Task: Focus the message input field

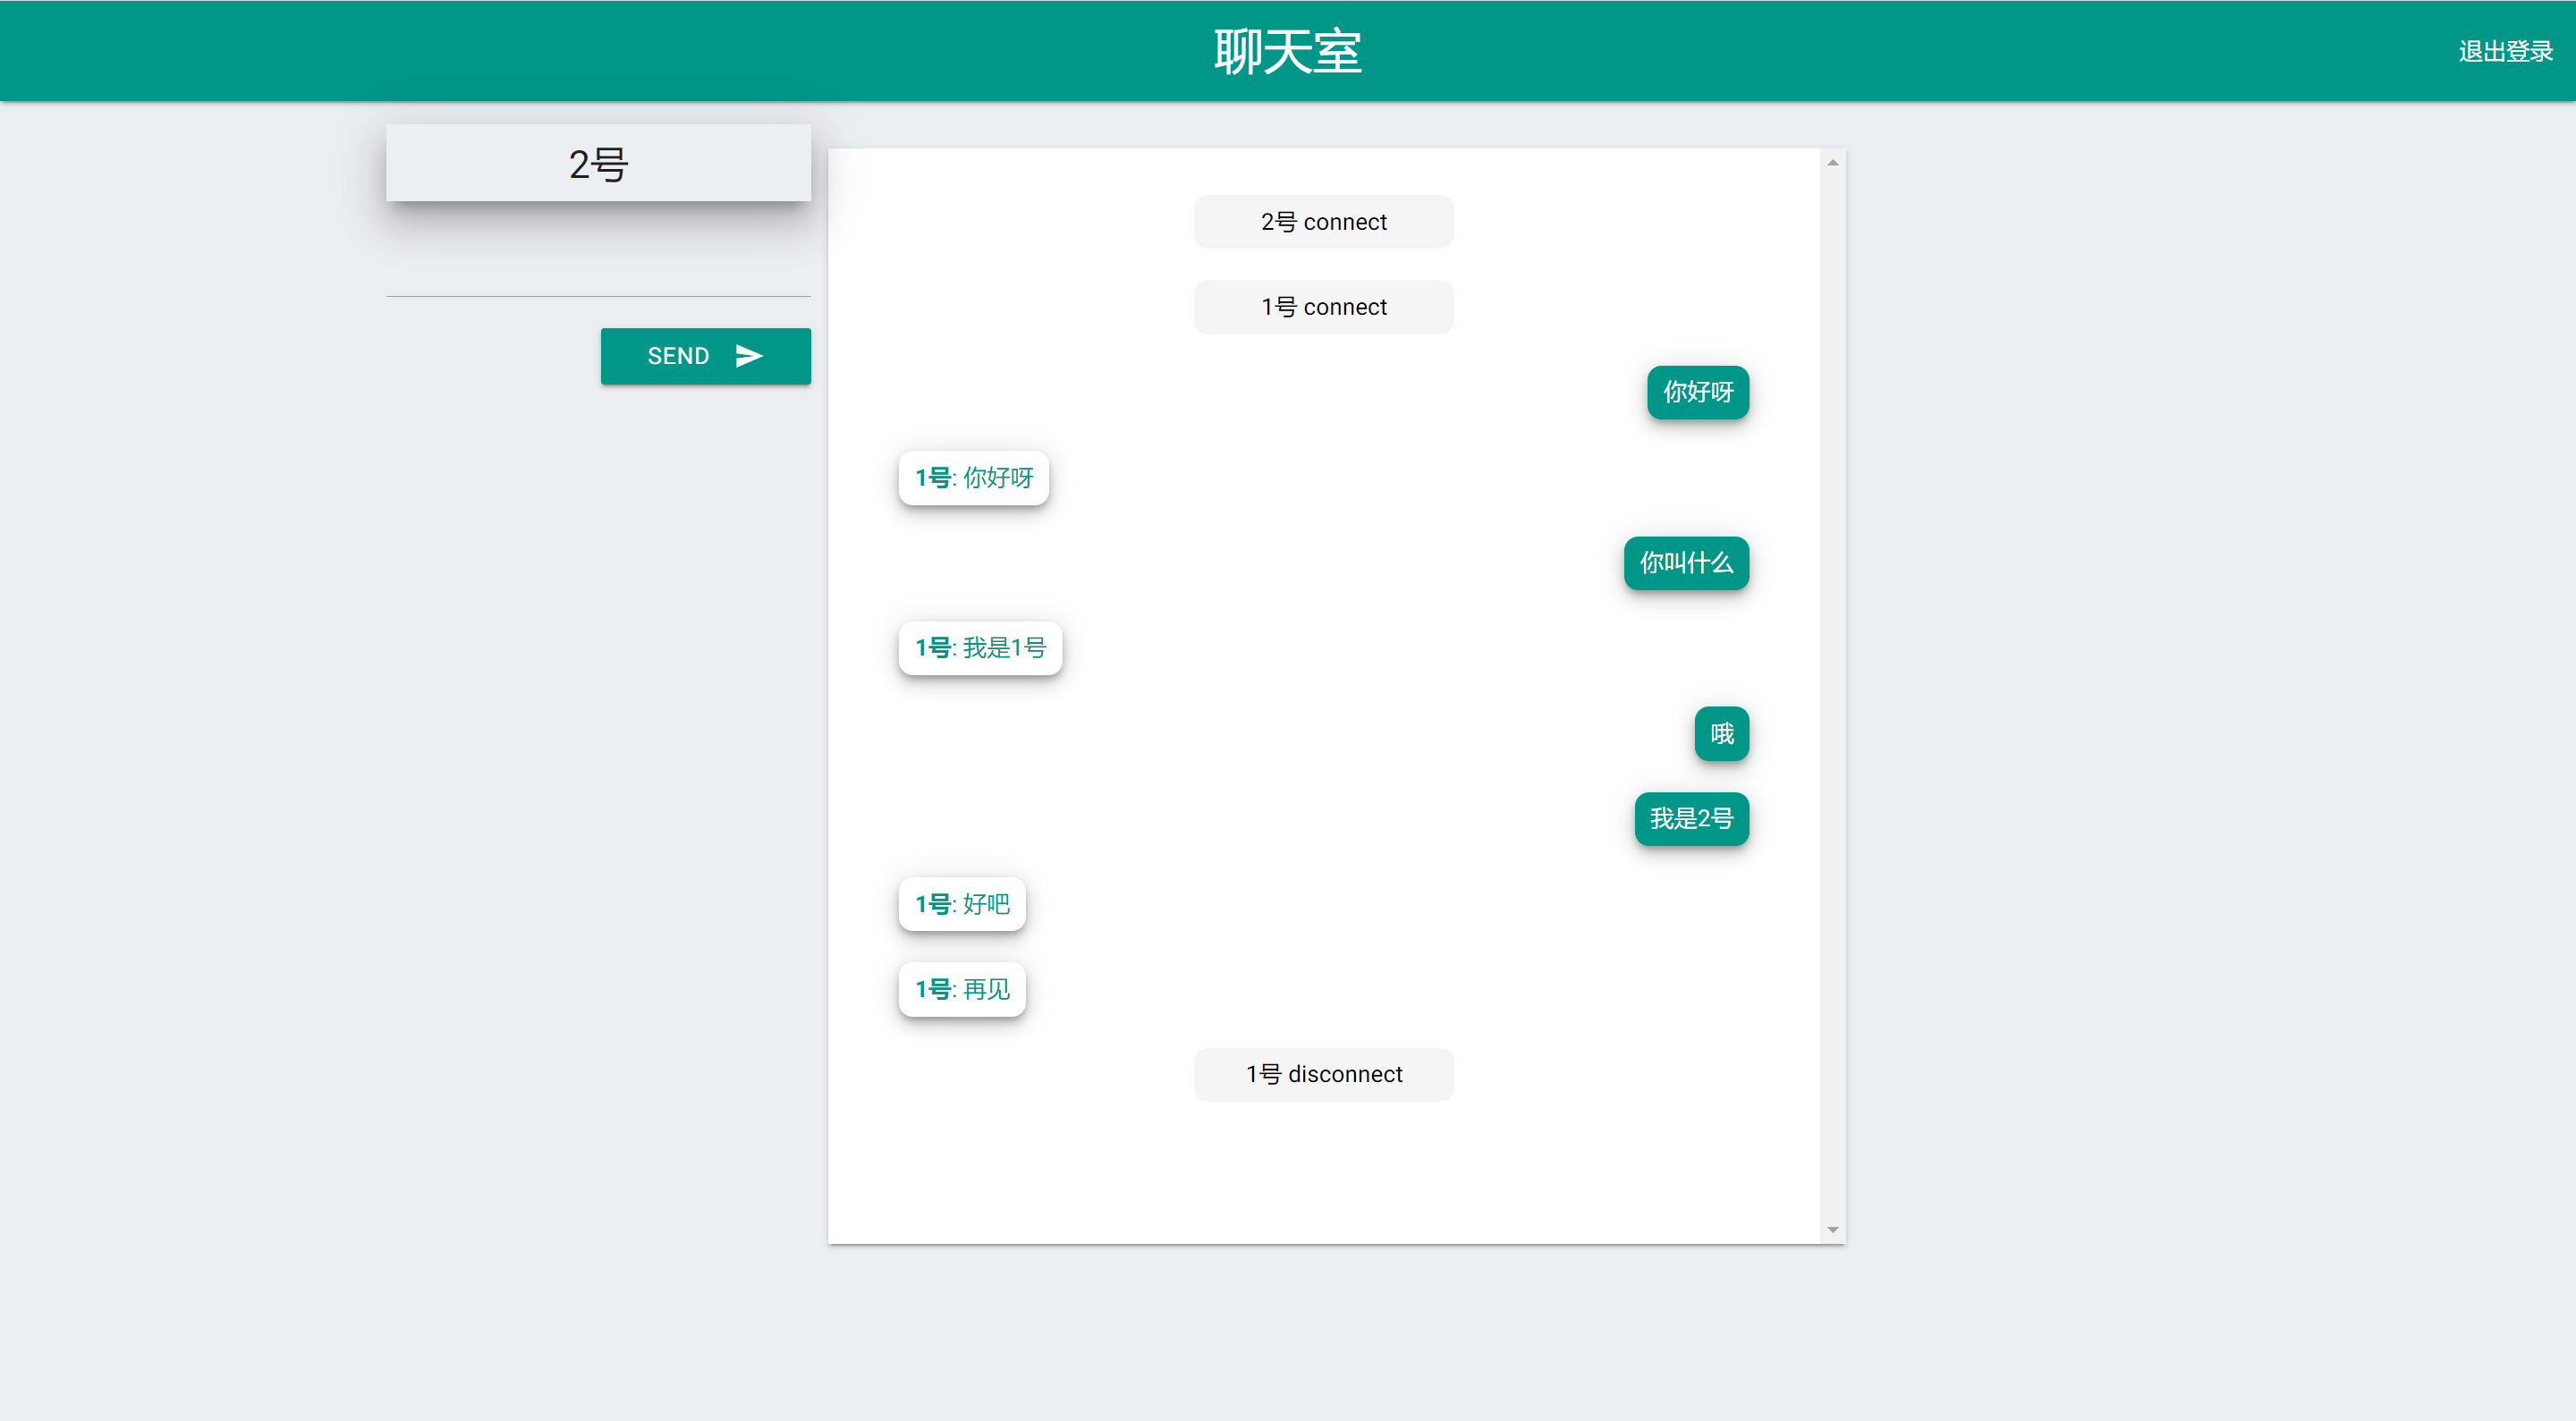Action: click(598, 270)
